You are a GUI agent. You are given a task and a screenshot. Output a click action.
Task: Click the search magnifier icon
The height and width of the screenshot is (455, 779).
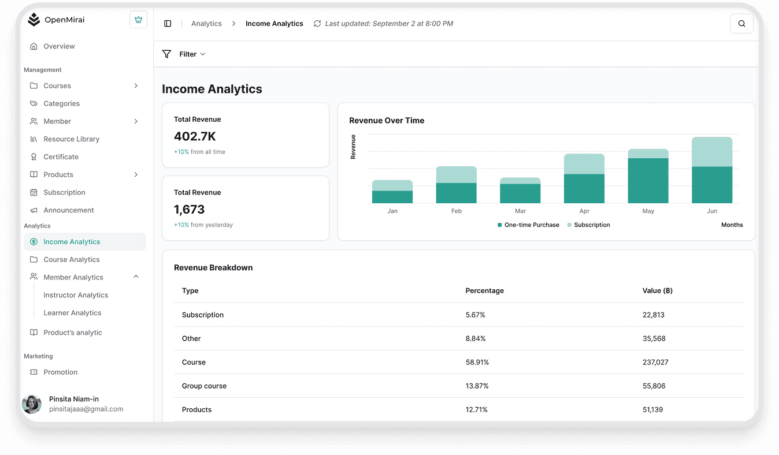click(x=741, y=24)
